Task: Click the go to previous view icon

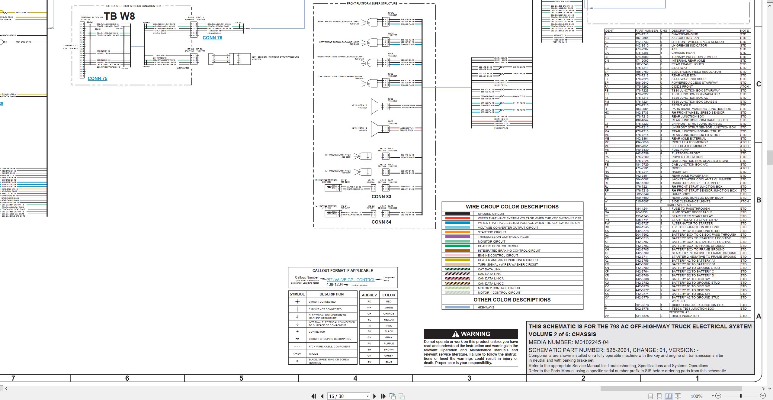Action: (x=393, y=396)
